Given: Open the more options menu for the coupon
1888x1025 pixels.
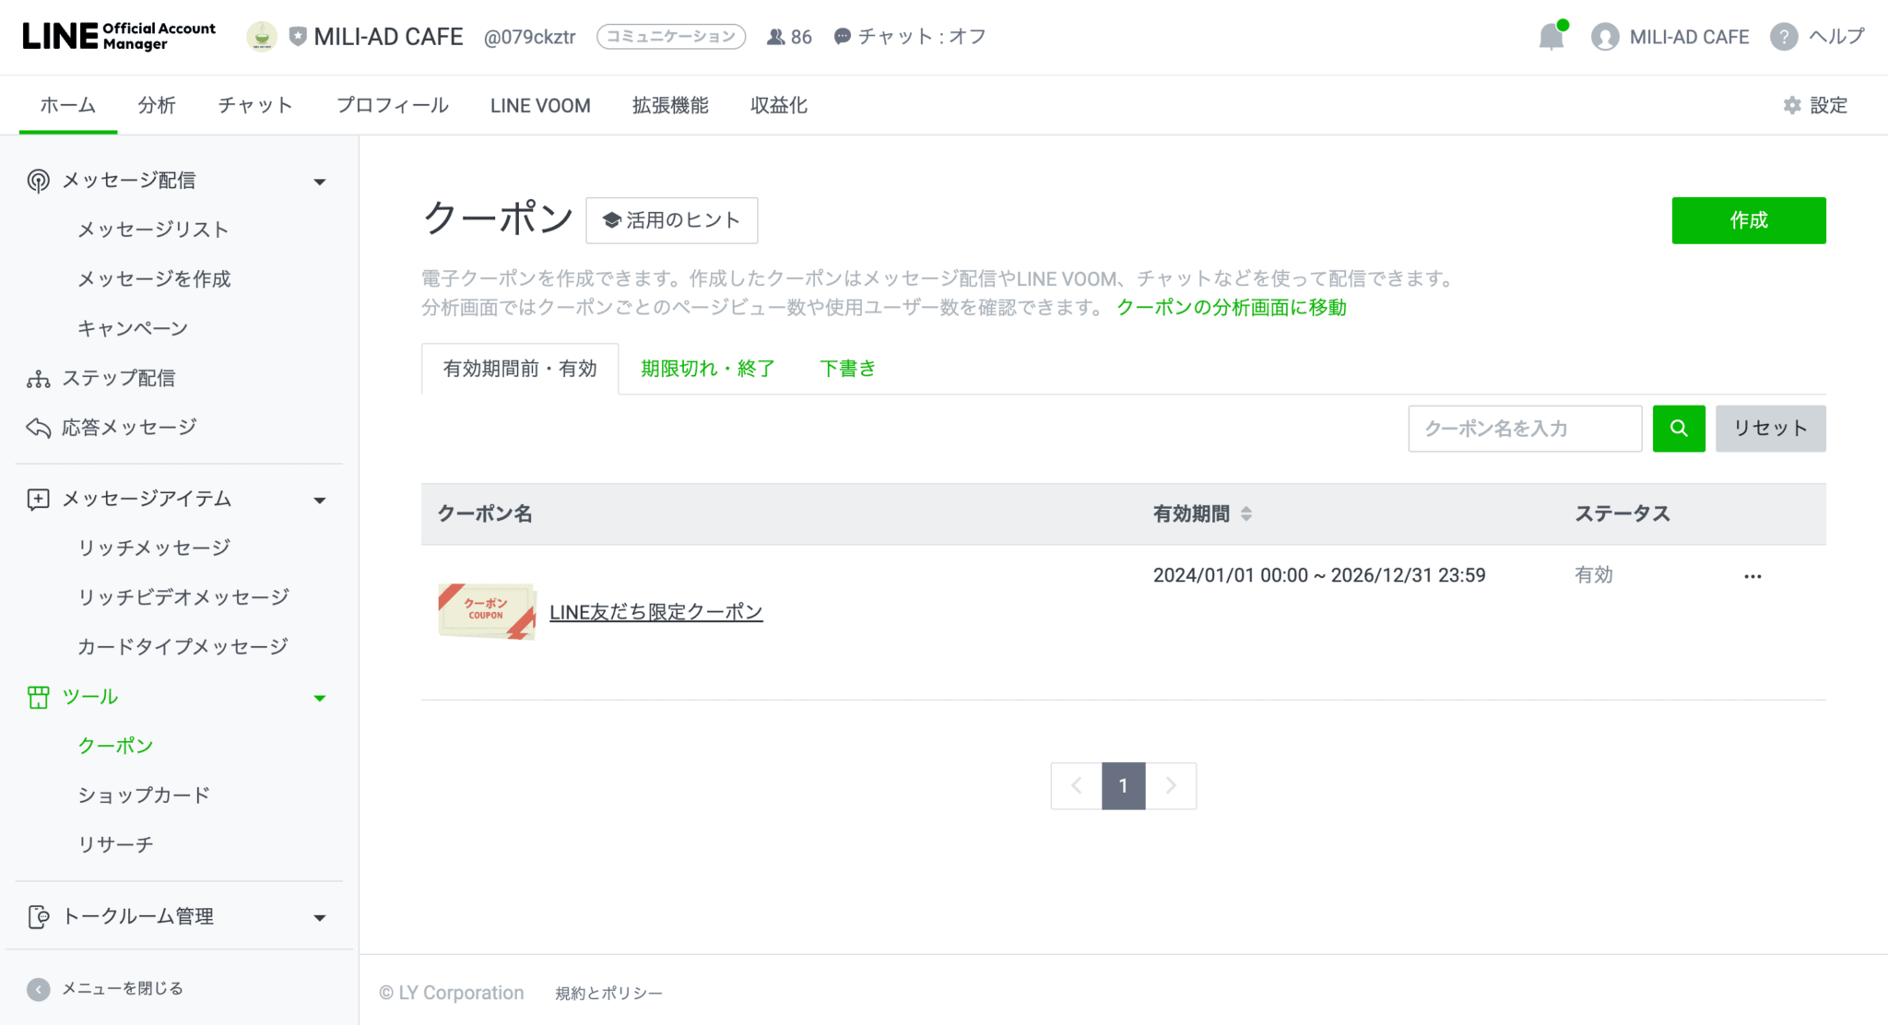Looking at the screenshot, I should (1752, 575).
